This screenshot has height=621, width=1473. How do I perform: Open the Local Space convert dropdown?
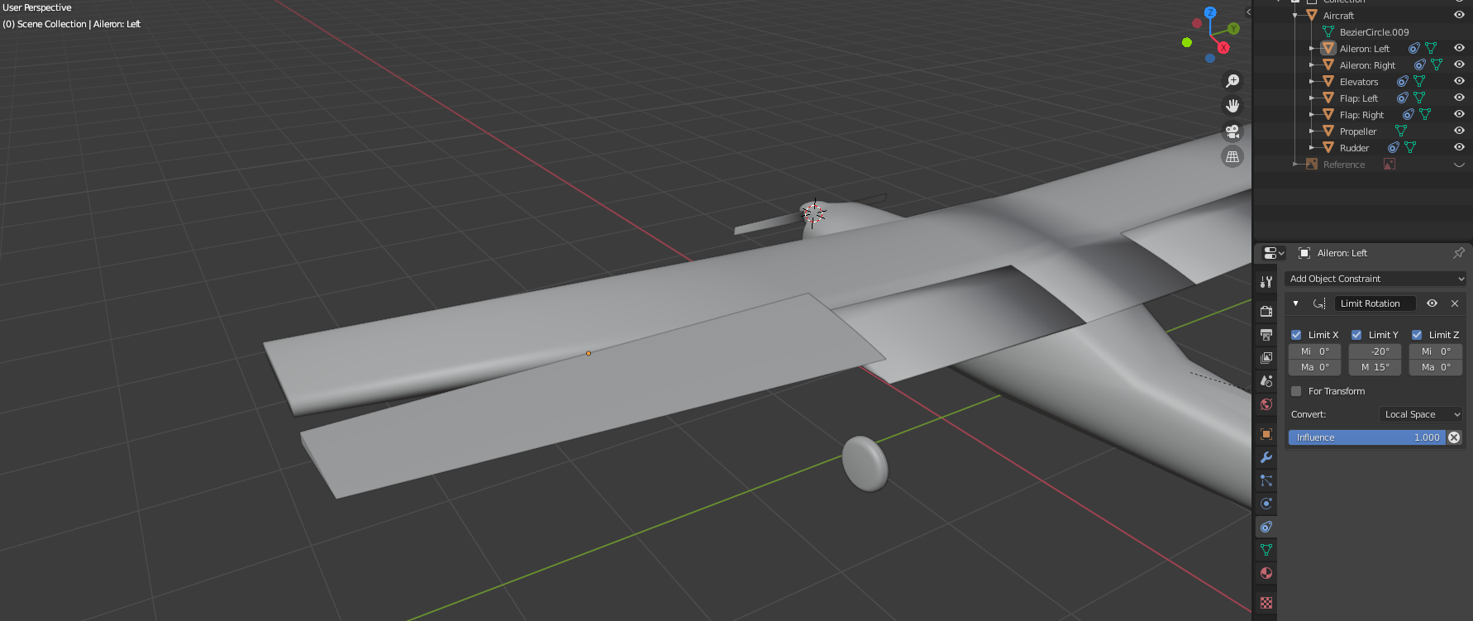click(x=1422, y=414)
